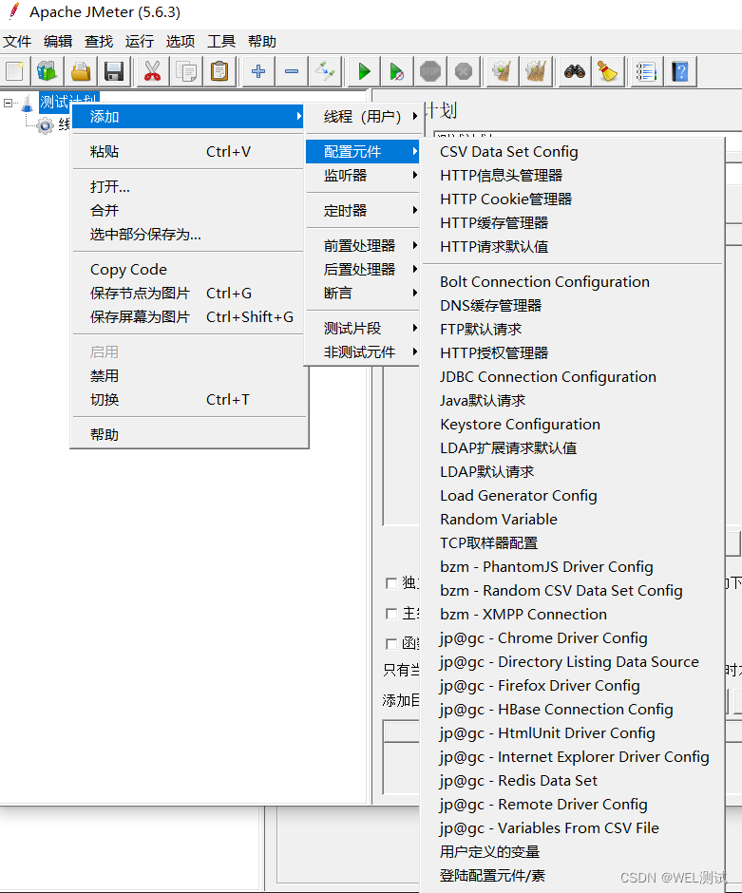
Task: Open Search with the binoculars icon
Action: (575, 71)
